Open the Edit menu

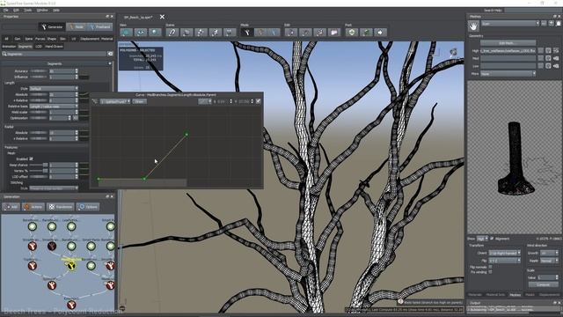point(16,11)
